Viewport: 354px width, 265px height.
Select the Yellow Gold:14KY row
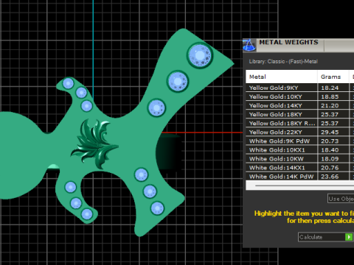pyautogui.click(x=300, y=105)
